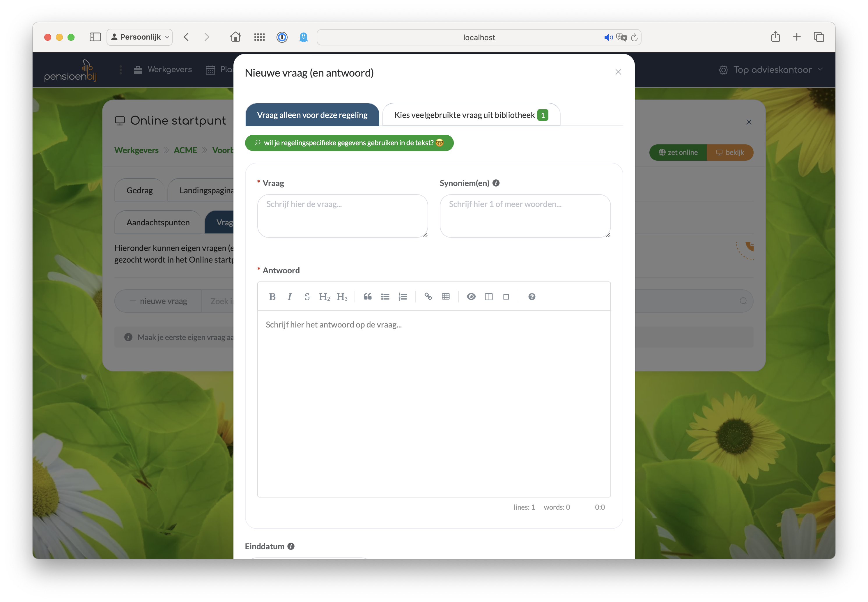Insert a numbered list

[x=403, y=297]
